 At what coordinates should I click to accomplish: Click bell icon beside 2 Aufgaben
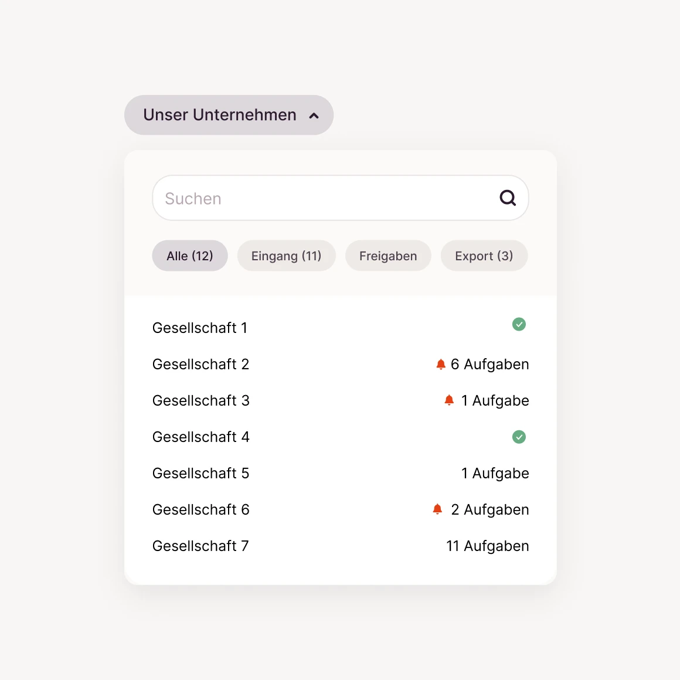pyautogui.click(x=437, y=509)
